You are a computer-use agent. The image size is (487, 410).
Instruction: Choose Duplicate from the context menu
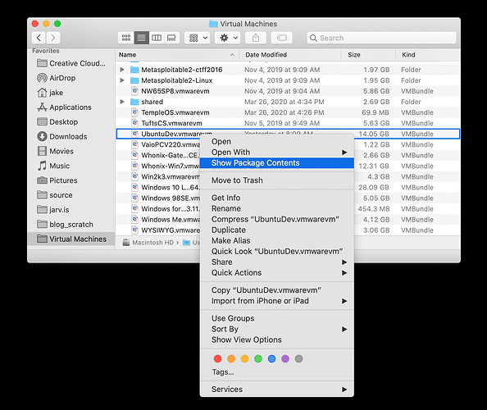277,230
